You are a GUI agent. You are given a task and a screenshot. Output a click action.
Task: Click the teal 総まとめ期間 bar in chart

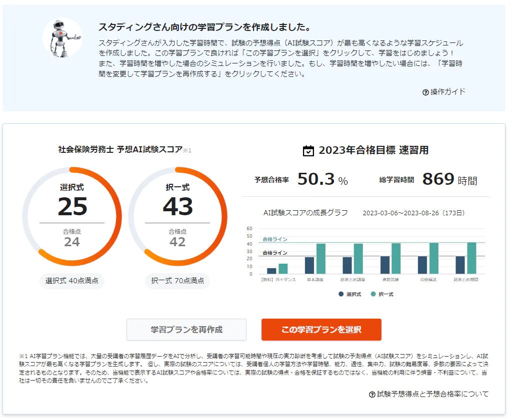471,258
